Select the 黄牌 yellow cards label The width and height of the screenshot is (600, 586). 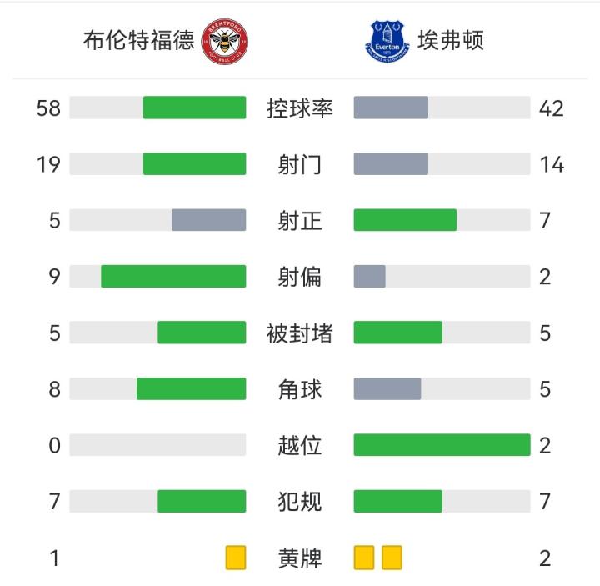click(300, 558)
